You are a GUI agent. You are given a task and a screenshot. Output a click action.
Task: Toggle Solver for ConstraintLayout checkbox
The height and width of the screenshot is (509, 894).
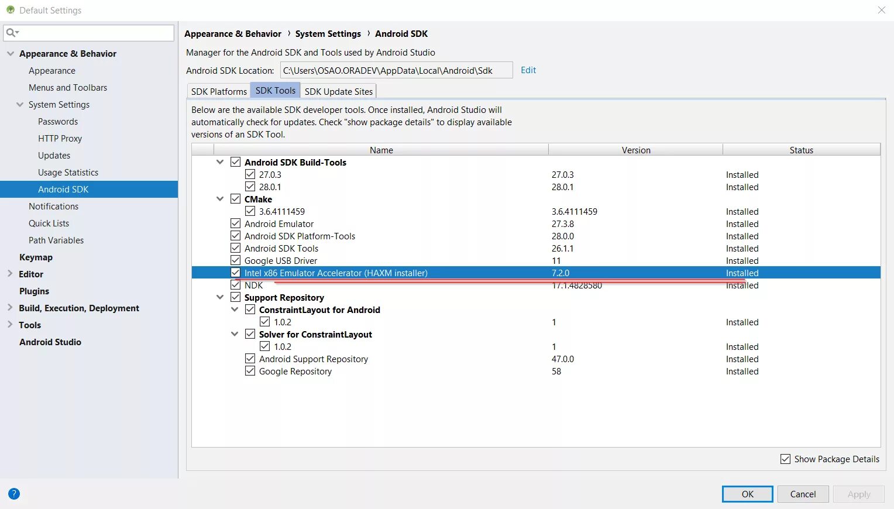click(x=250, y=334)
